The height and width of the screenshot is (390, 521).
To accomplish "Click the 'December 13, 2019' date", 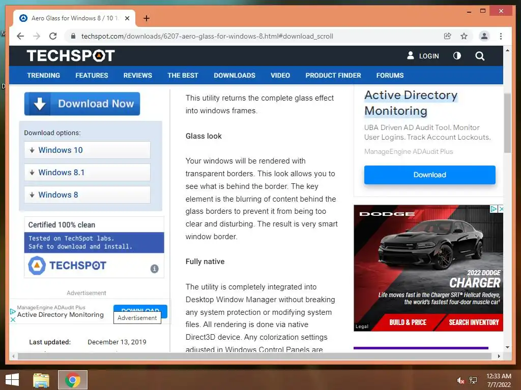I will pos(117,342).
